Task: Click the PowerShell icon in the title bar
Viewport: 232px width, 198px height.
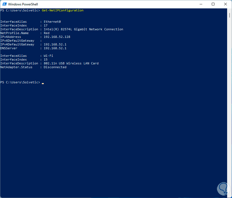Action: (4, 4)
